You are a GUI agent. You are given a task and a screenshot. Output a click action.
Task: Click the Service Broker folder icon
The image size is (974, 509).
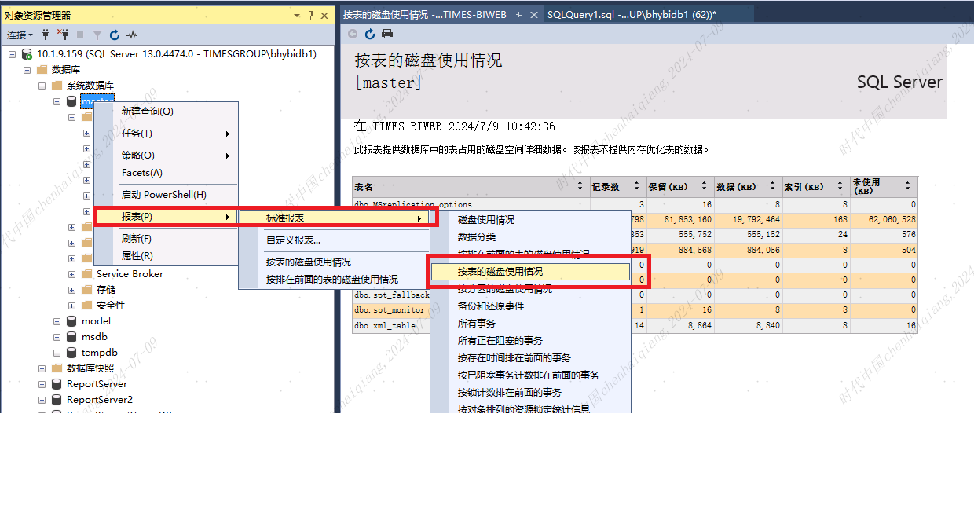click(x=86, y=274)
